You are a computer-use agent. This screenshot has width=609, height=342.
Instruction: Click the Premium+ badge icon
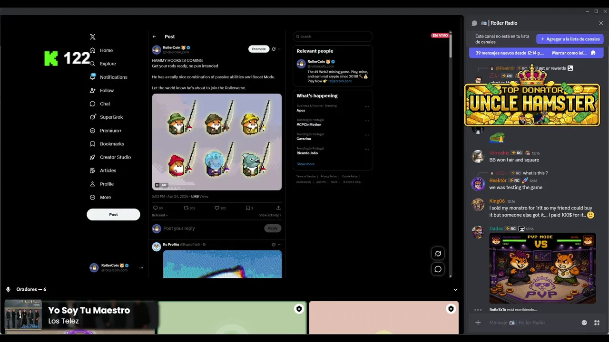[x=93, y=131]
